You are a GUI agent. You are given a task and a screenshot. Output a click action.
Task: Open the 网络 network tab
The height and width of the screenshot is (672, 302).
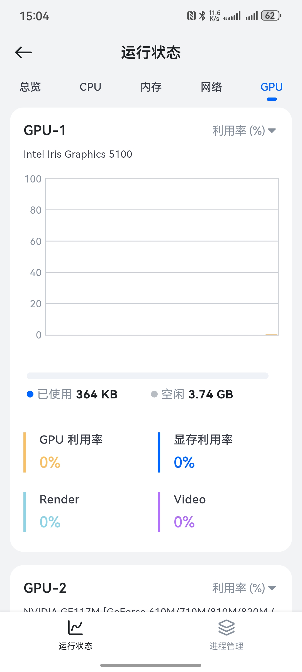tap(211, 87)
